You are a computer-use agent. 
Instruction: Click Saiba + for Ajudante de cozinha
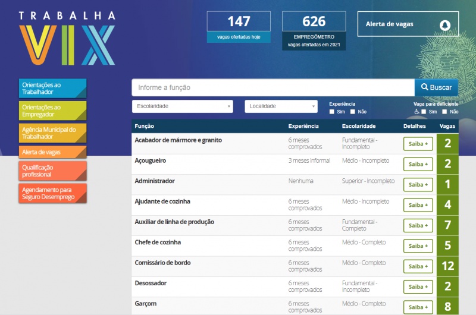click(x=418, y=205)
